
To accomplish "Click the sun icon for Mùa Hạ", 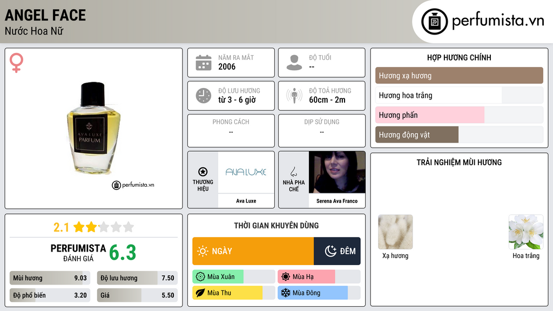I will [286, 277].
